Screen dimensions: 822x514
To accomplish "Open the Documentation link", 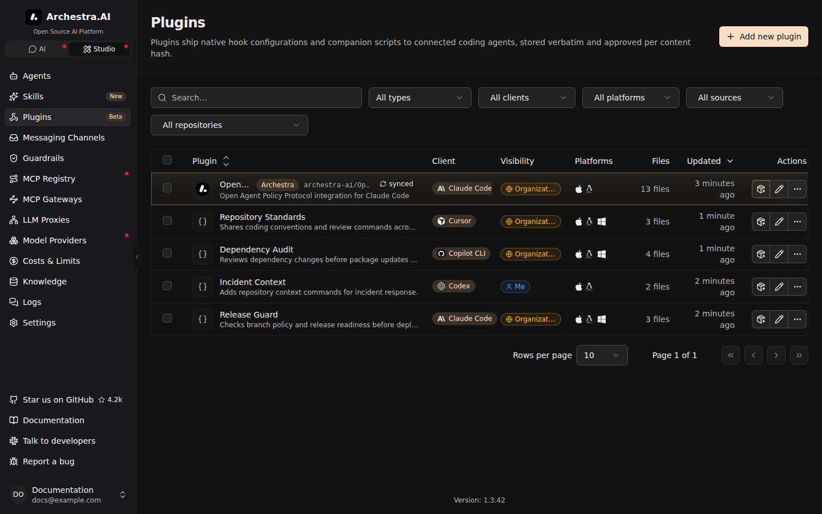I will coord(67,420).
